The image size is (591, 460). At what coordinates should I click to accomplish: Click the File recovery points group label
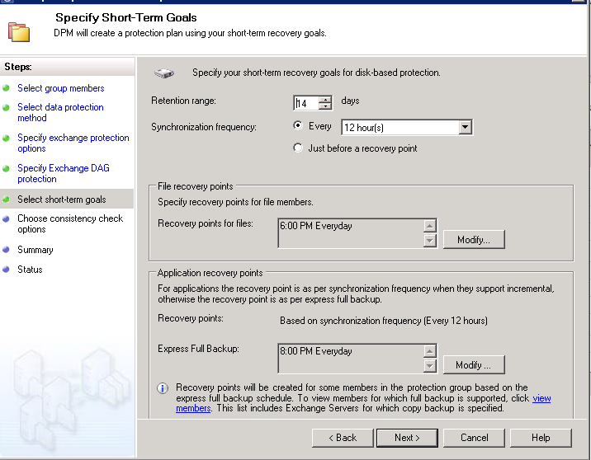point(196,186)
